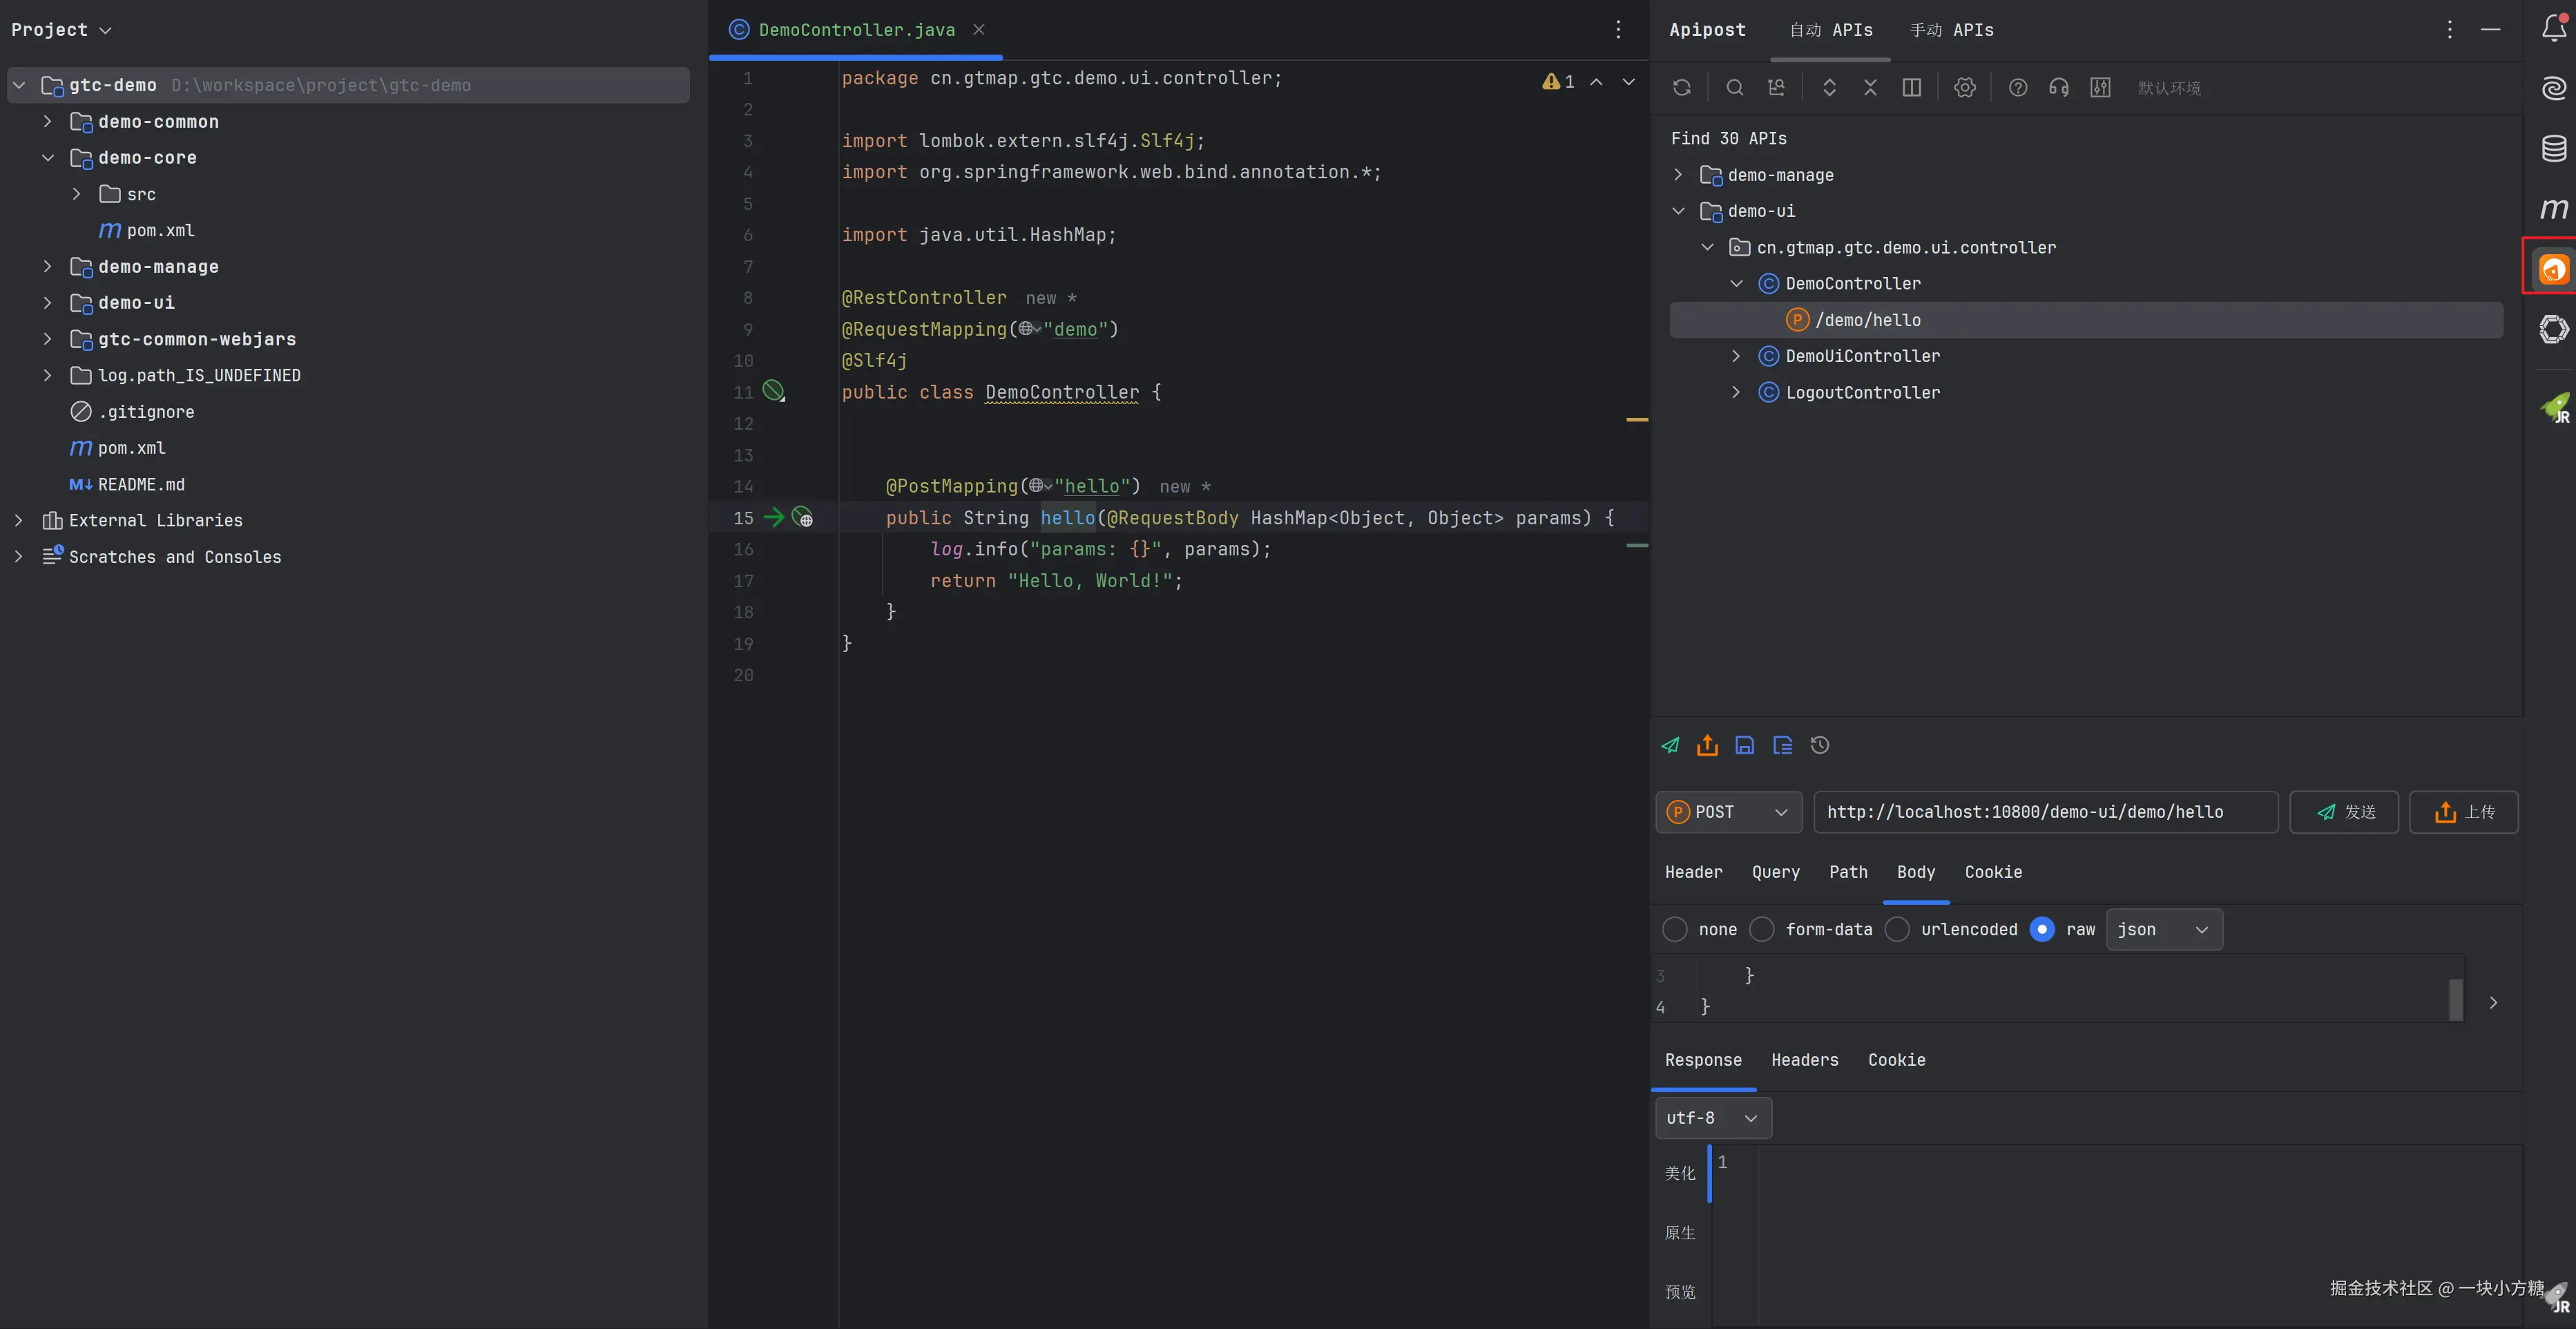
Task: Open the POST method dropdown
Action: coord(1729,812)
